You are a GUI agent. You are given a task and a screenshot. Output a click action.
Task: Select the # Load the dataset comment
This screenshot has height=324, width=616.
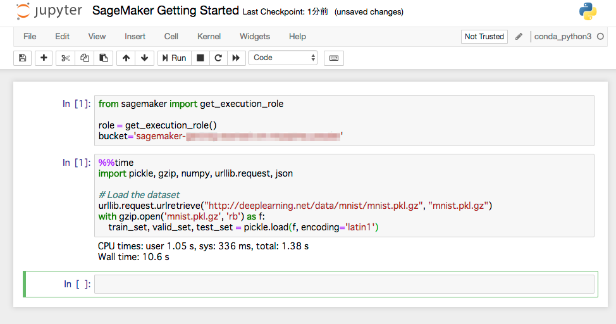pos(139,195)
